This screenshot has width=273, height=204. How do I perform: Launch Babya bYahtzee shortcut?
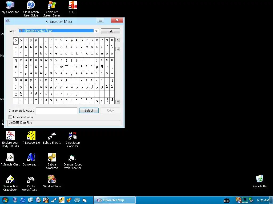pos(52,161)
